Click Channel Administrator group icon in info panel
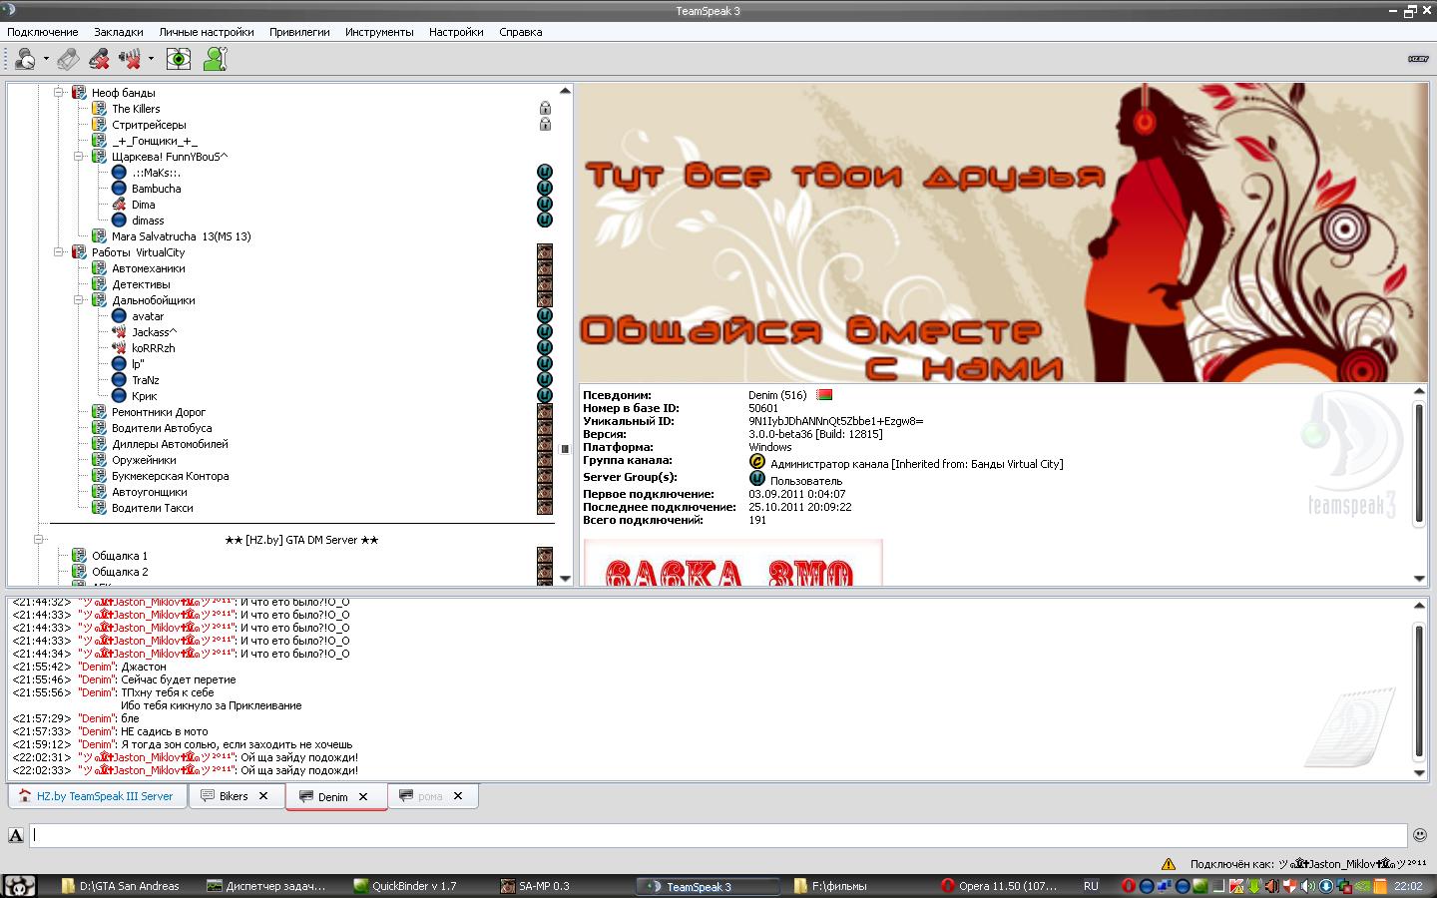Image resolution: width=1437 pixels, height=898 pixels. [757, 463]
